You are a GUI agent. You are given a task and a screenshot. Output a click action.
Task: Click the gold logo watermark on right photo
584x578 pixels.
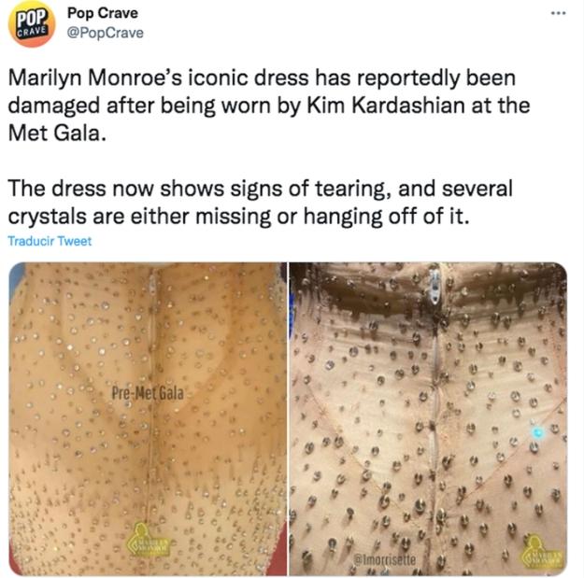(542, 552)
